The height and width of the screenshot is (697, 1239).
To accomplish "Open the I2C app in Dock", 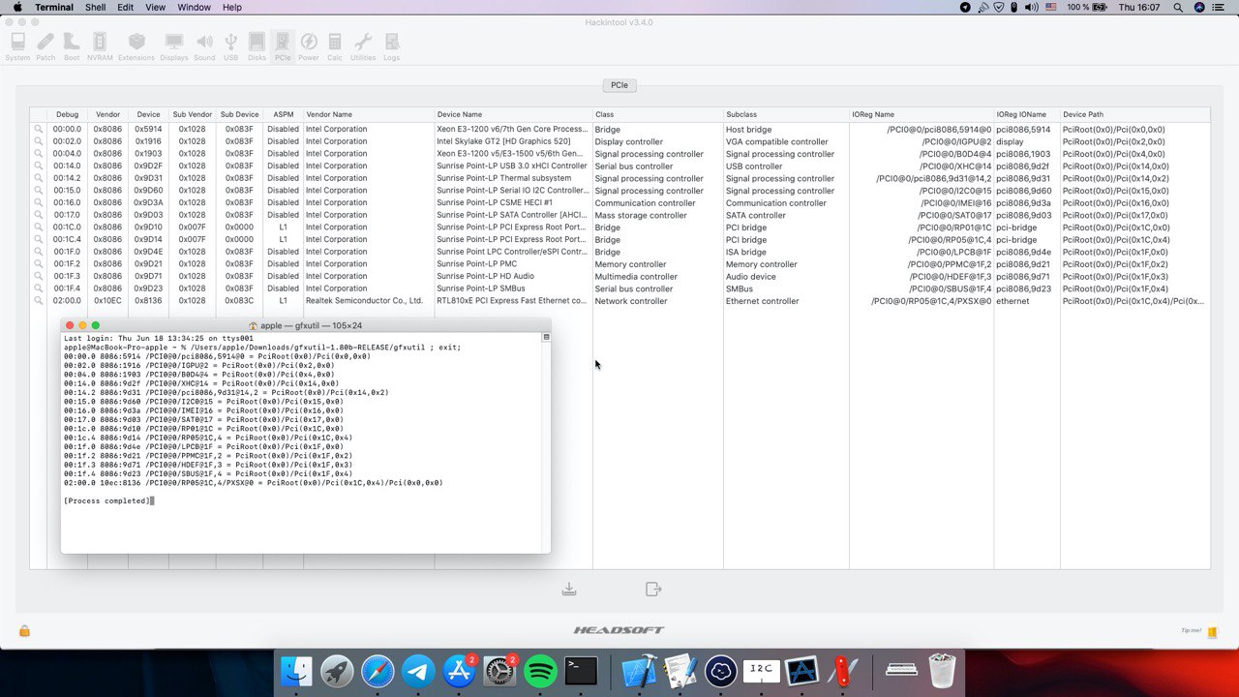I will [762, 671].
